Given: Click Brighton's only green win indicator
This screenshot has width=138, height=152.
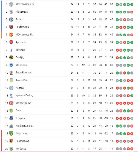Looking at the screenshot, I should pos(128,65).
